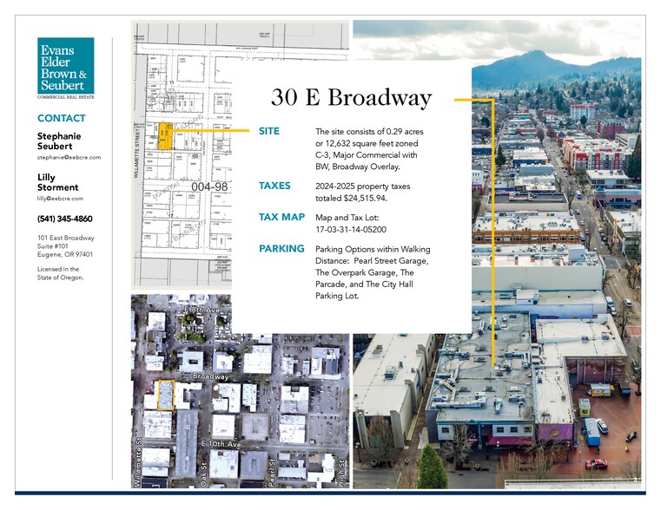Click the Lilly Storment contact name
The image size is (661, 510).
click(x=57, y=182)
